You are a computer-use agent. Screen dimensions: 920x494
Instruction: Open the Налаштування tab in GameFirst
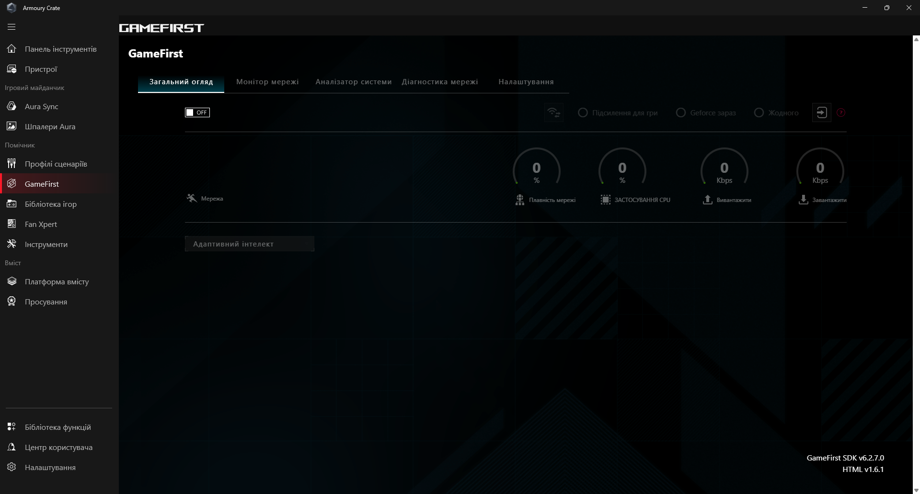526,82
